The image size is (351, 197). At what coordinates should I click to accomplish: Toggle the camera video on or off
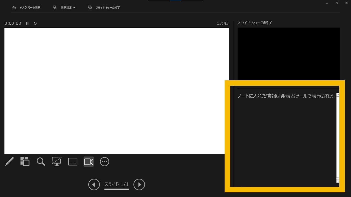tap(88, 161)
